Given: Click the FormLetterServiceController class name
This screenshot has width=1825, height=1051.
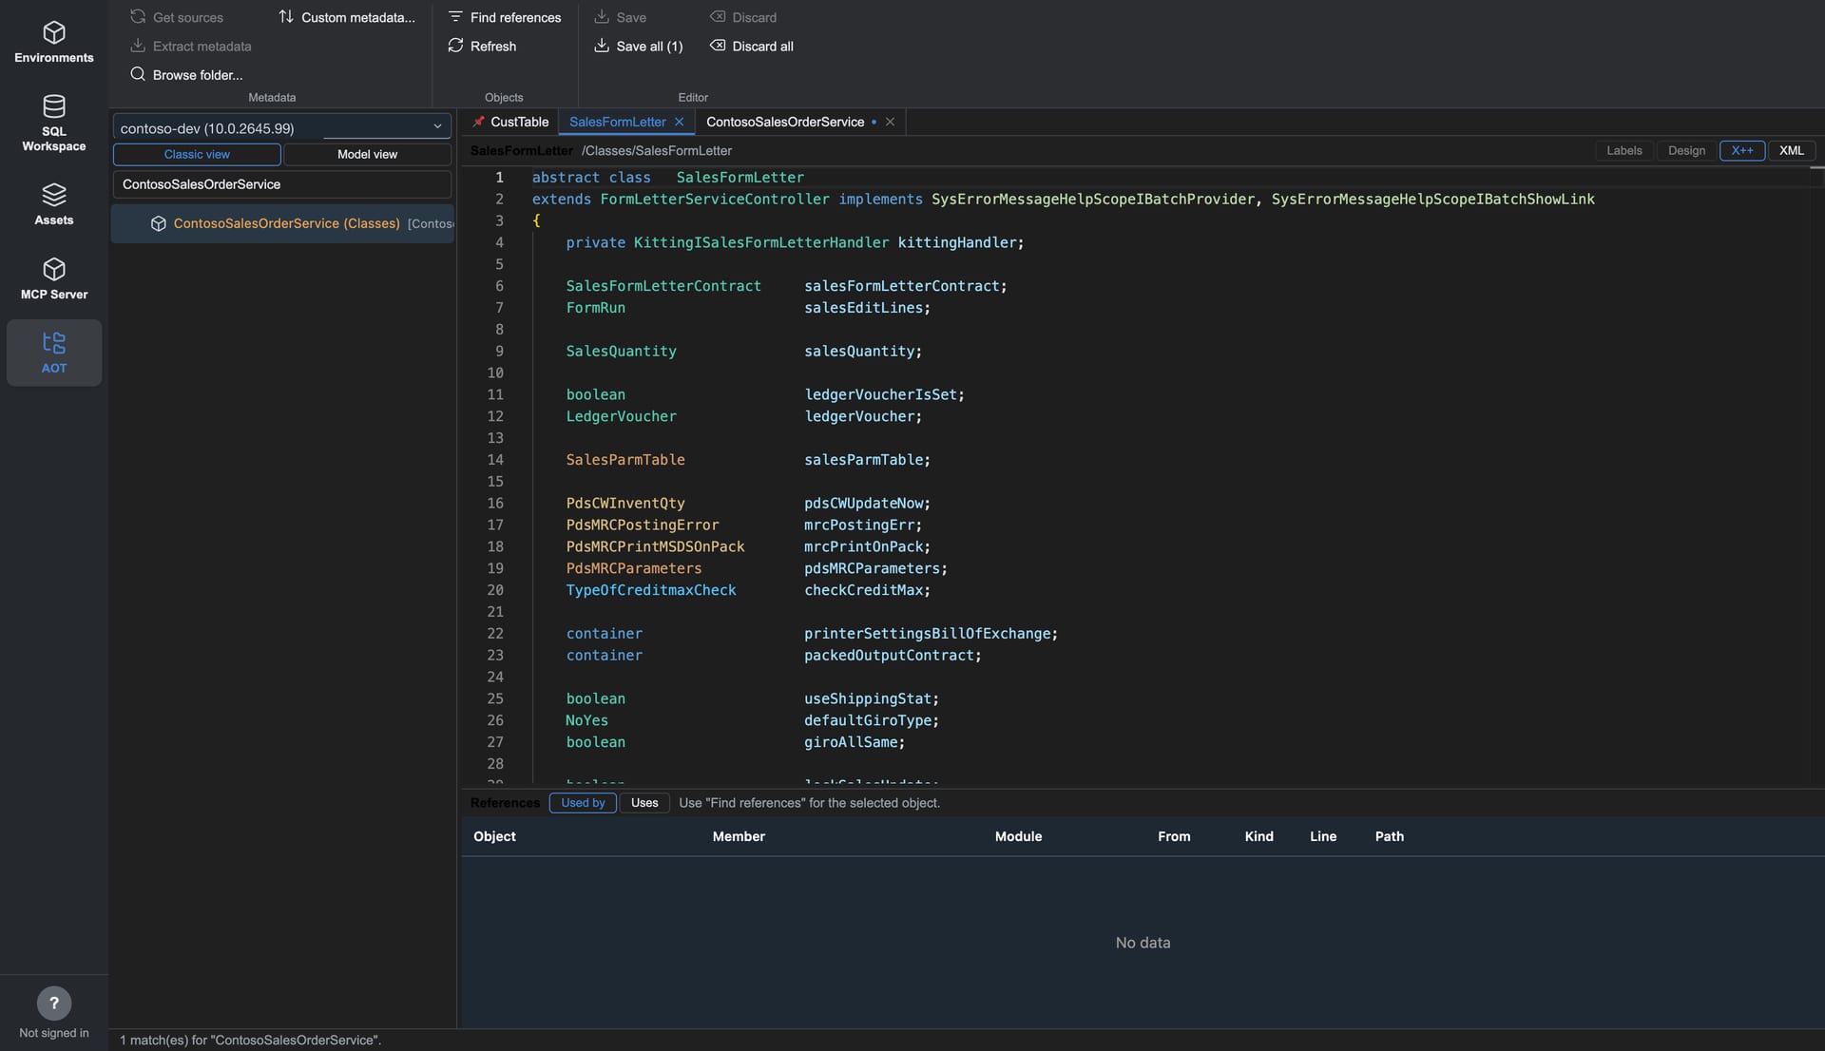Looking at the screenshot, I should pyautogui.click(x=714, y=199).
